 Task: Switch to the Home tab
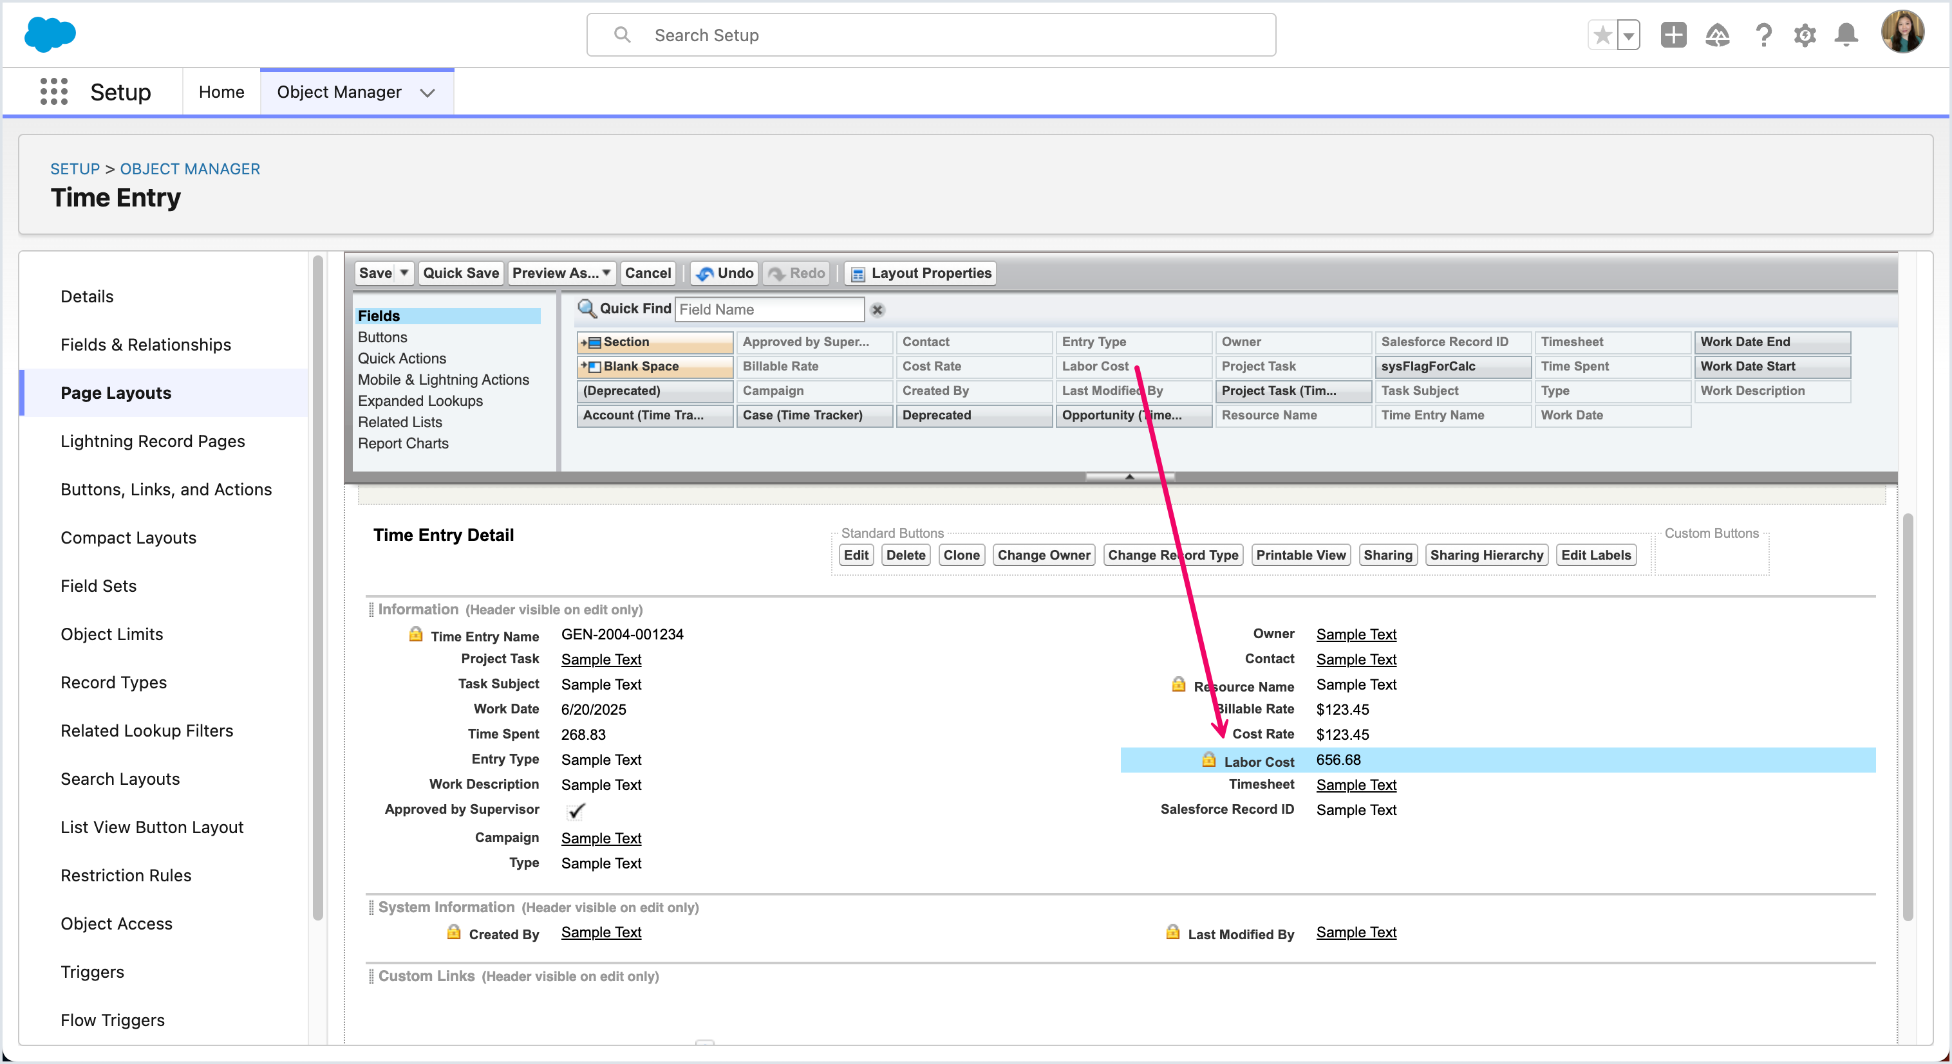(x=221, y=91)
